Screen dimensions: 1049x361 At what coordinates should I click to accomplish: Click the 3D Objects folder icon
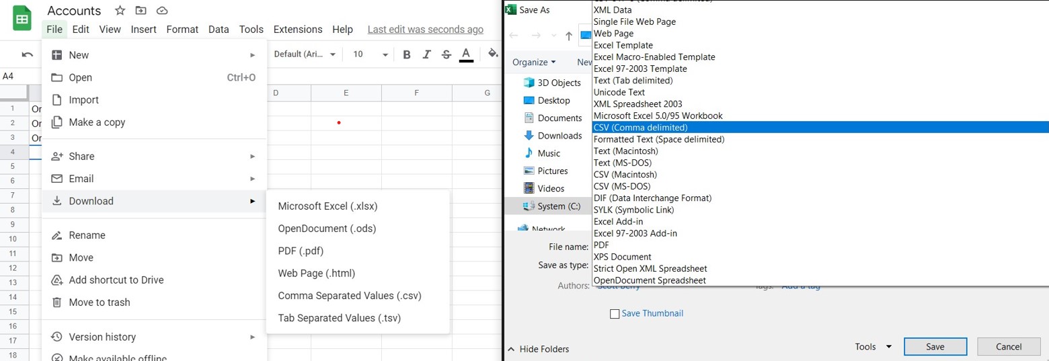tap(529, 83)
